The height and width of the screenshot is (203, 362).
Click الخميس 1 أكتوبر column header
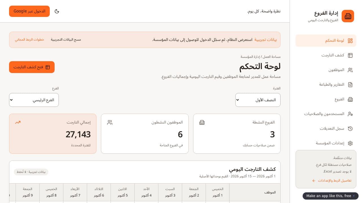[x=218, y=192]
